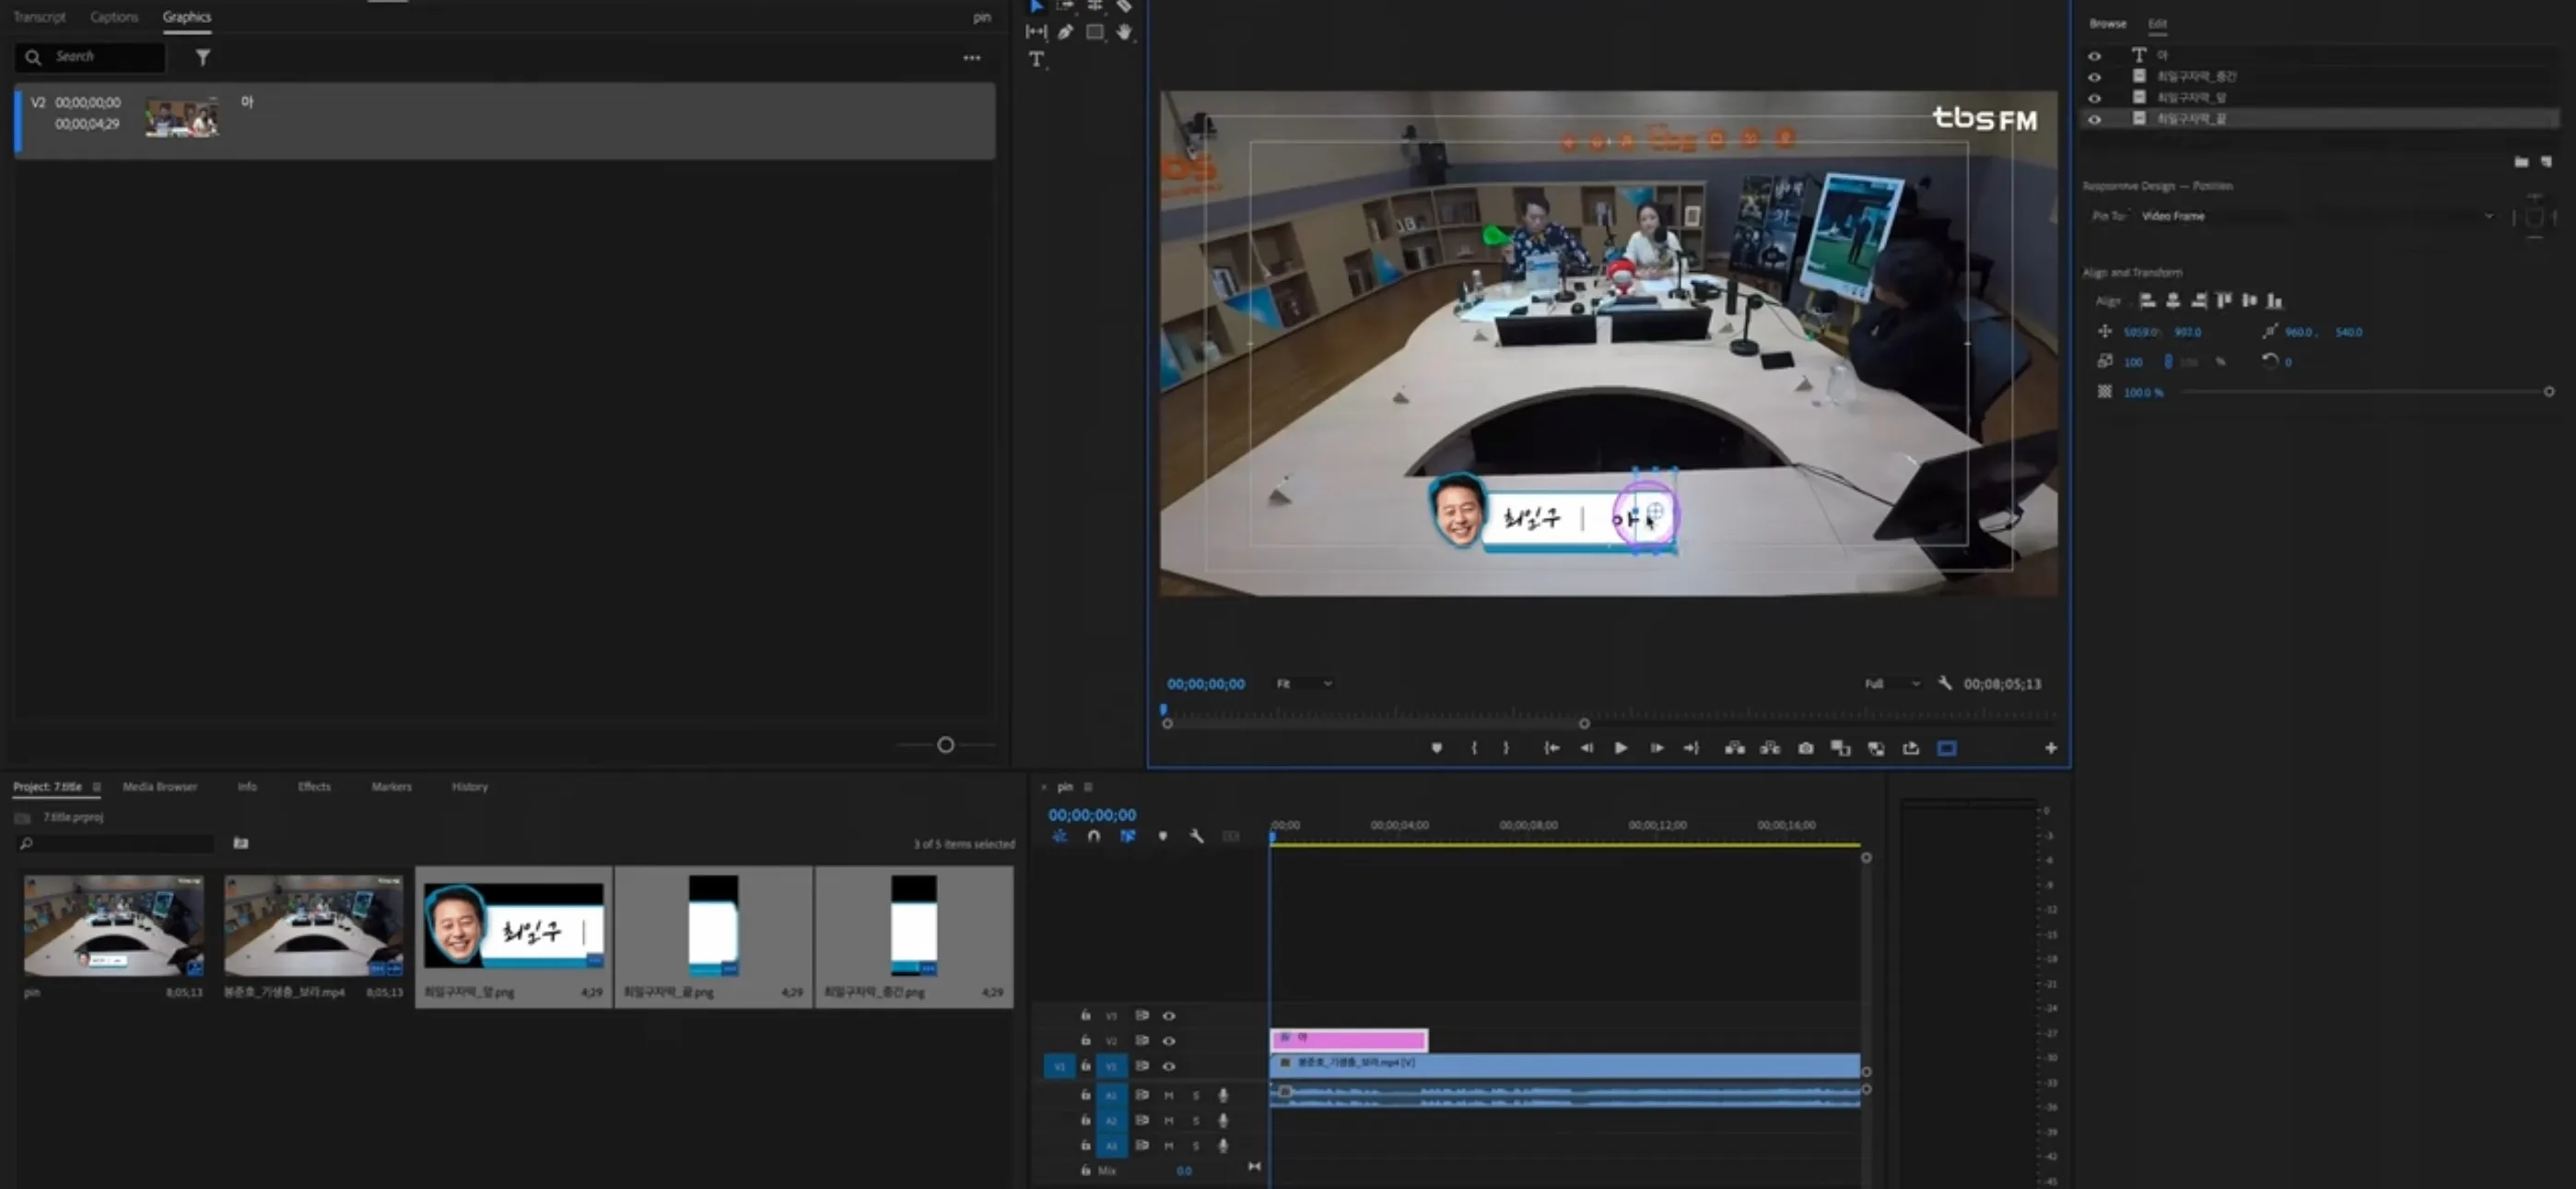Click the timeline display settings wrench
The height and width of the screenshot is (1189, 2576).
coord(1196,836)
